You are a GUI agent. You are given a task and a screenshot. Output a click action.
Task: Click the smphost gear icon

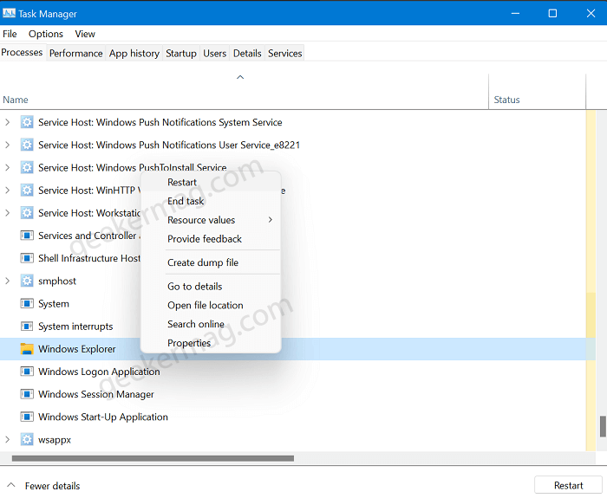point(27,281)
